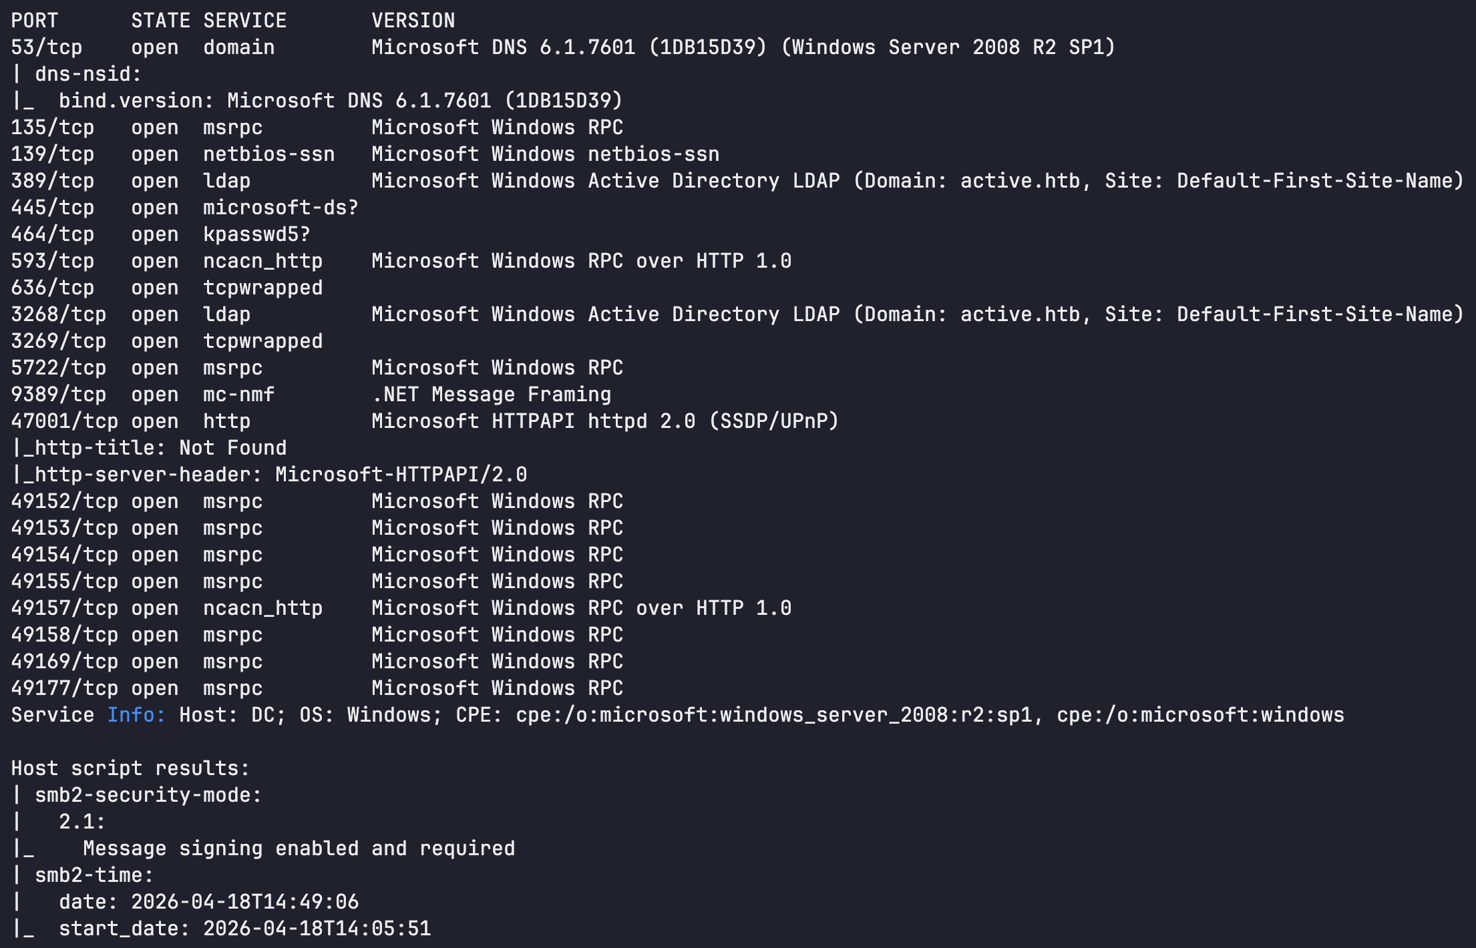Image resolution: width=1476 pixels, height=948 pixels.
Task: Click "cpe:/o:microsoft:windows_server_2008:r2:sp1" text
Action: pos(773,715)
